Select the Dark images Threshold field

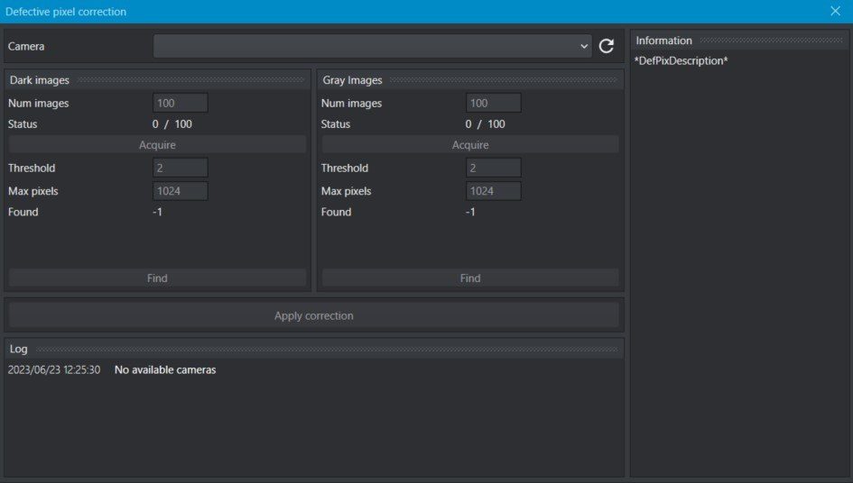181,169
